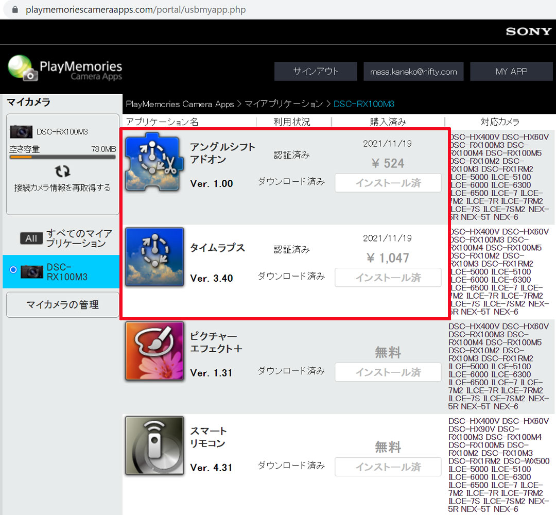Click the PlayMemories Camera Apps logo
556x515 pixels.
tap(65, 68)
